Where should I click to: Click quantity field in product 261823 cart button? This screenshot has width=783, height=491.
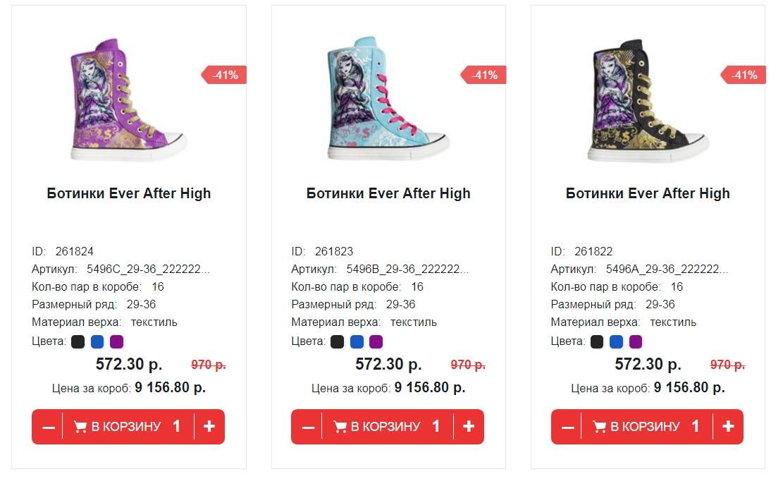[436, 427]
